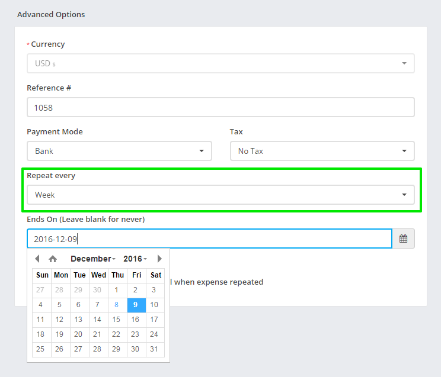
Task: Expand the Tax dropdown
Action: coord(322,151)
